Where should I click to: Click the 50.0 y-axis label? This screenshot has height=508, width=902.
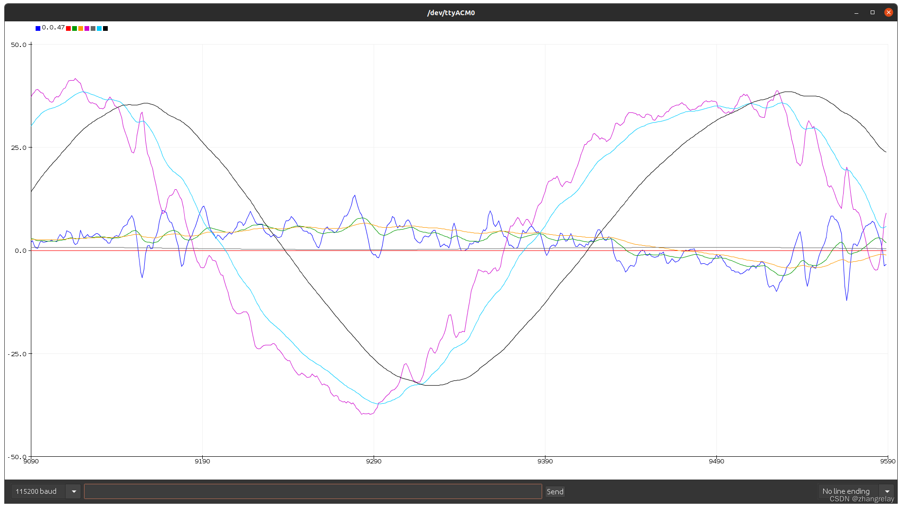tap(19, 45)
